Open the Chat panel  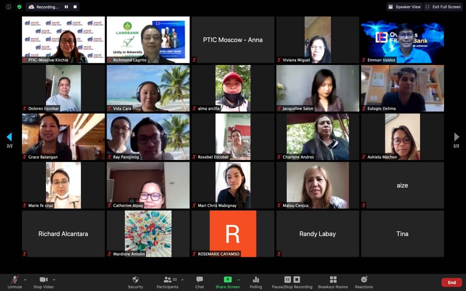pos(199,282)
